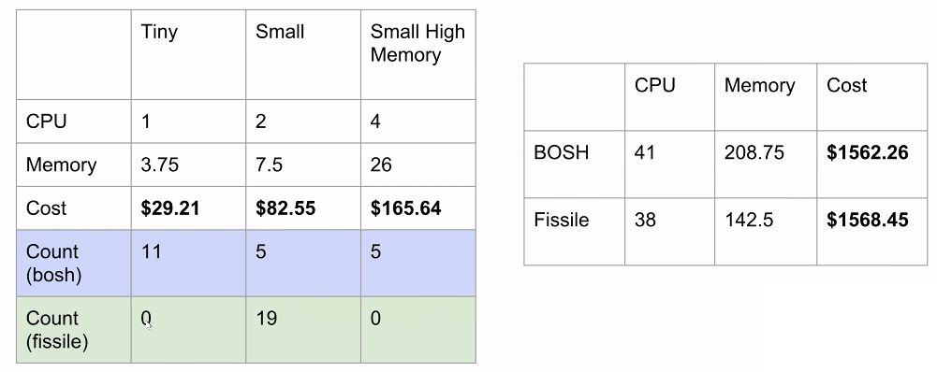Viewport: 937px width, 372px height.
Task: Select the Tiny column header cell
Action: click(188, 54)
